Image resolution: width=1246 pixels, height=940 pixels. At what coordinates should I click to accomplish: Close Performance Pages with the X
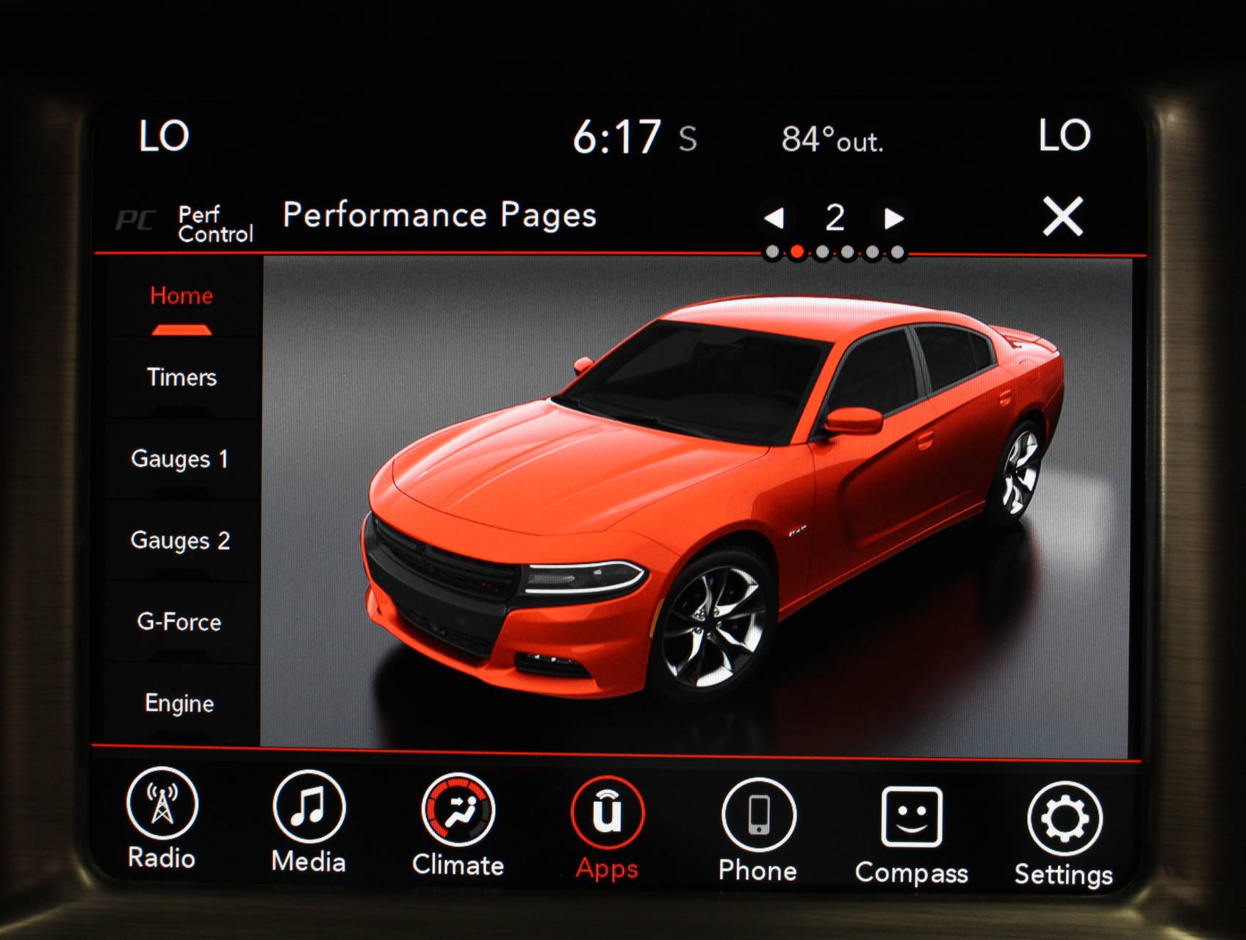(1065, 216)
